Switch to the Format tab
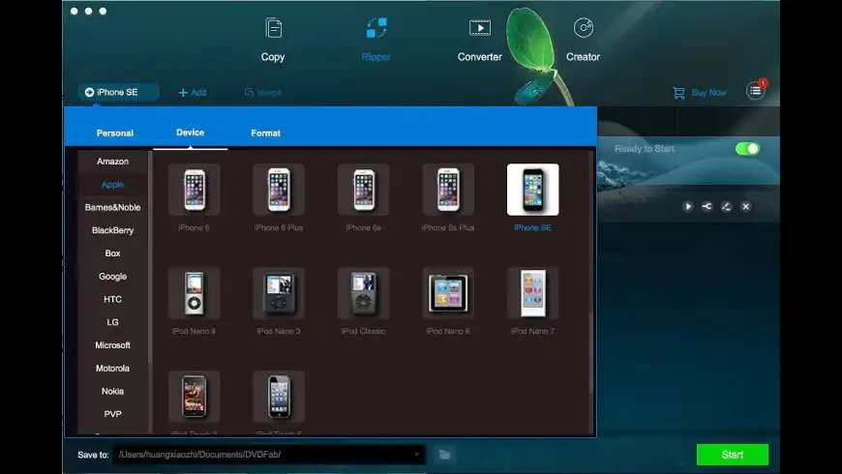 coord(266,133)
